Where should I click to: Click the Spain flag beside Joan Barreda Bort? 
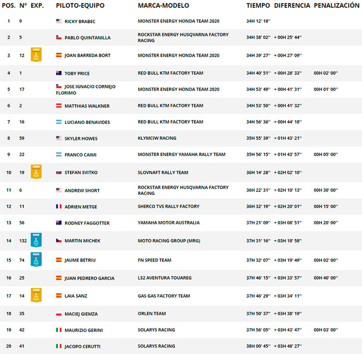(59, 55)
